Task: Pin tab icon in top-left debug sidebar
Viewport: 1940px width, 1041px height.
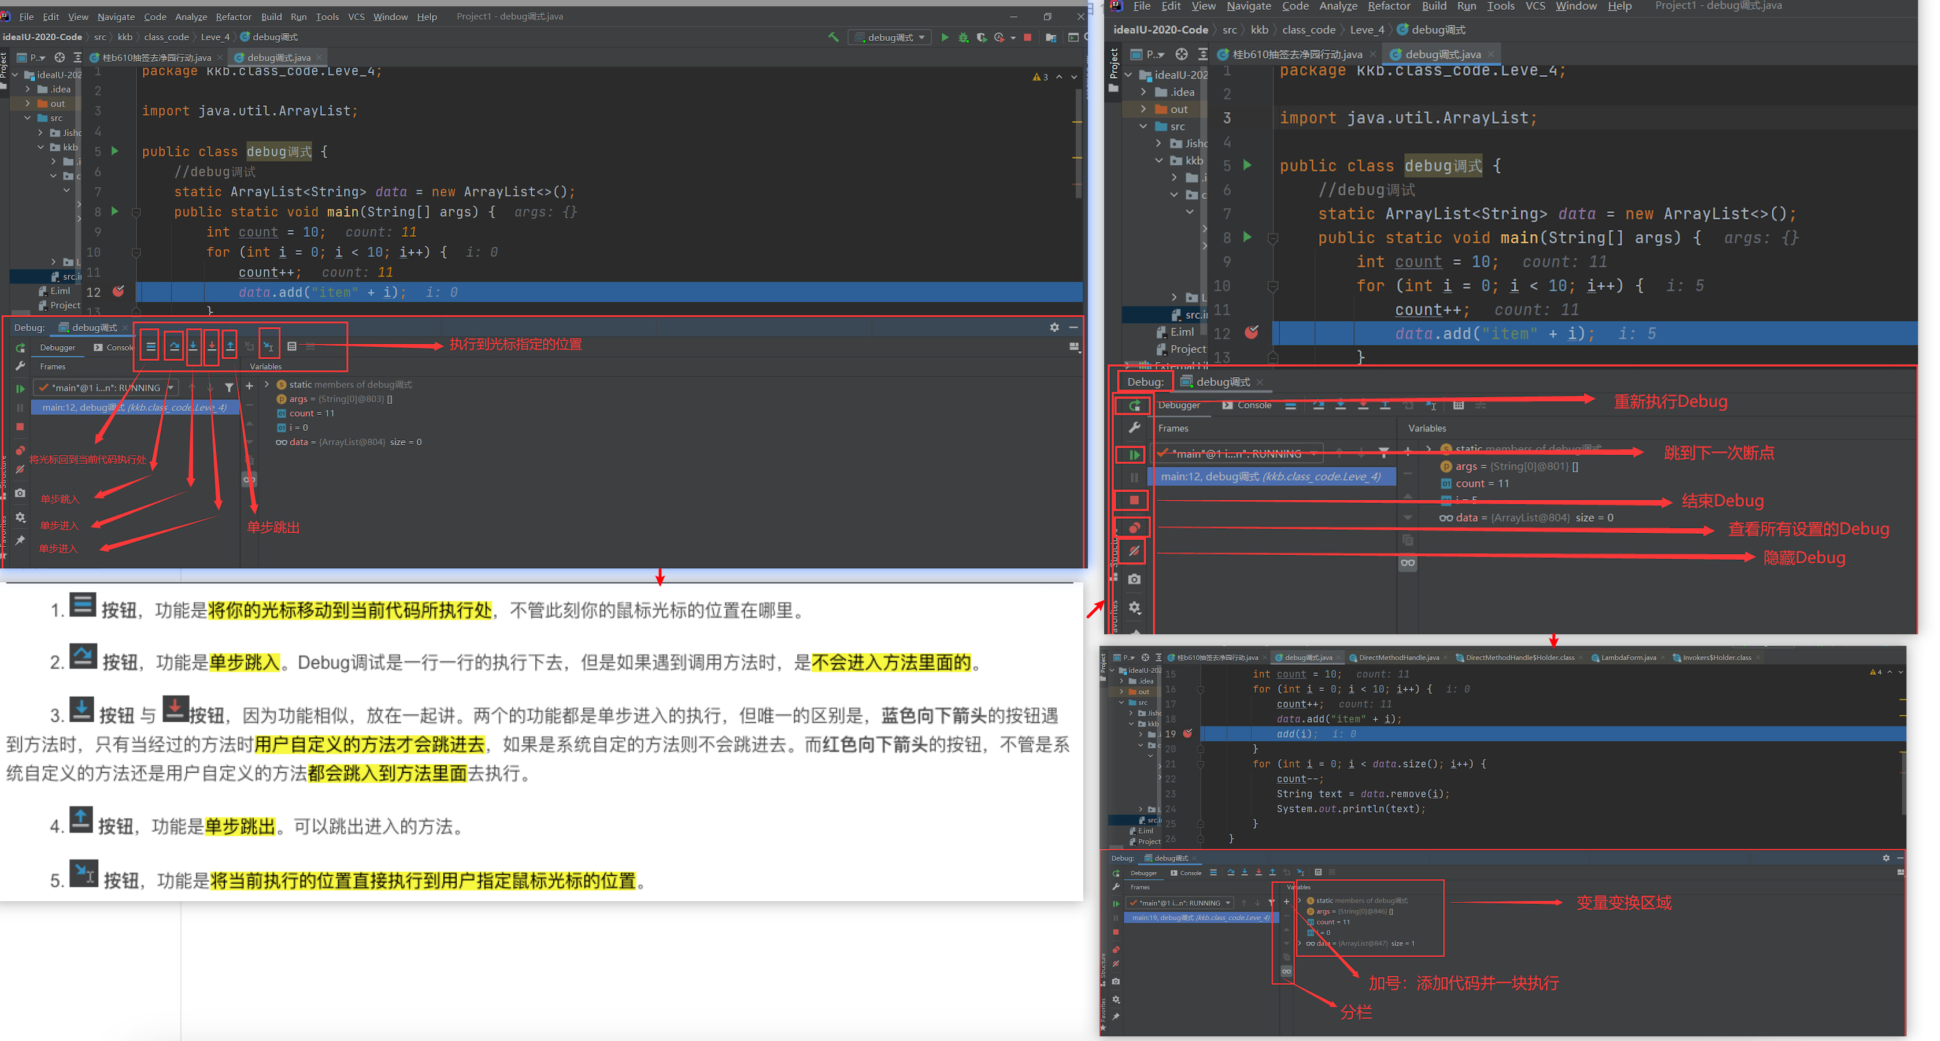Action: 20,541
